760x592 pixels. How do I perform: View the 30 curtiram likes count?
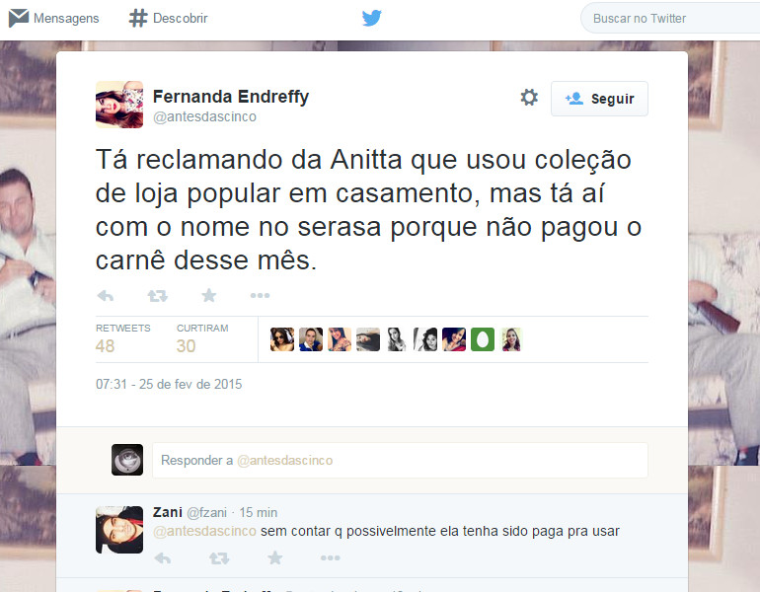pos(186,346)
